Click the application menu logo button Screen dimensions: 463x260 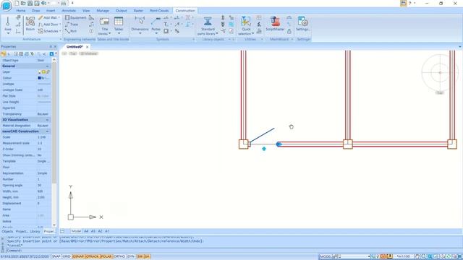(7, 5)
